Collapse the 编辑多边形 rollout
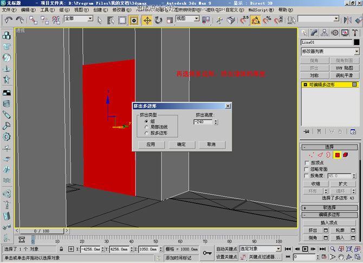Viewport: 363px width, 263px height. (x=329, y=215)
